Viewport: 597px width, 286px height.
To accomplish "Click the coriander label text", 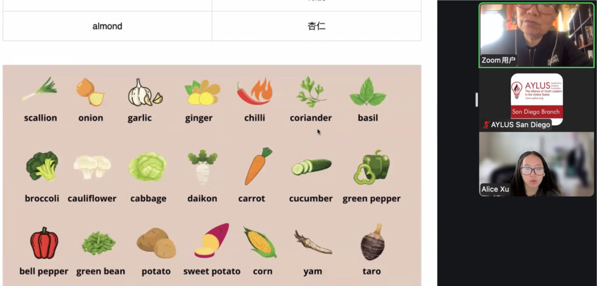I will click(x=311, y=118).
